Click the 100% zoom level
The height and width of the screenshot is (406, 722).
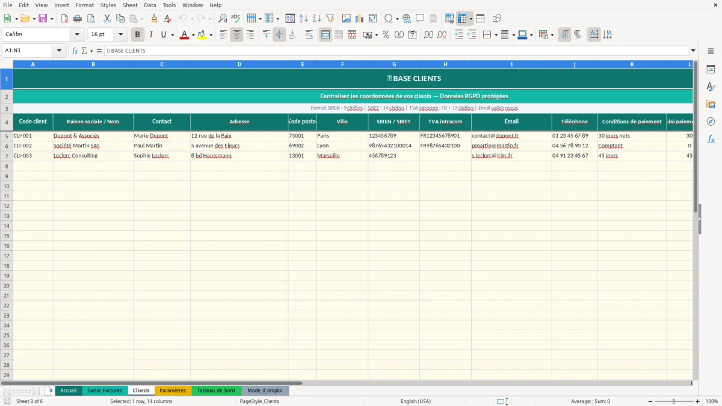712,401
